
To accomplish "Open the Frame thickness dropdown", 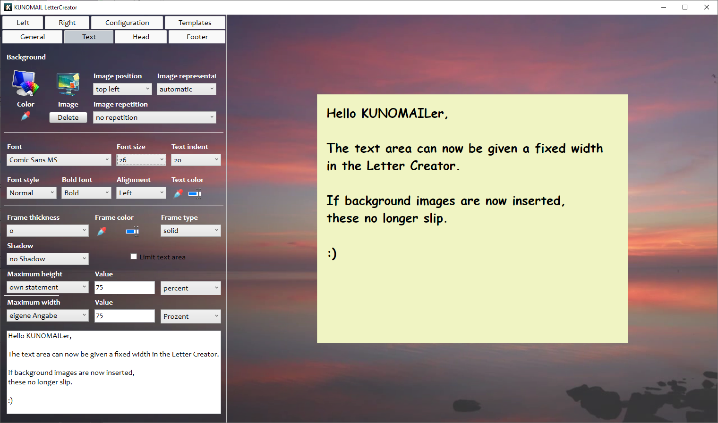I will pos(48,231).
